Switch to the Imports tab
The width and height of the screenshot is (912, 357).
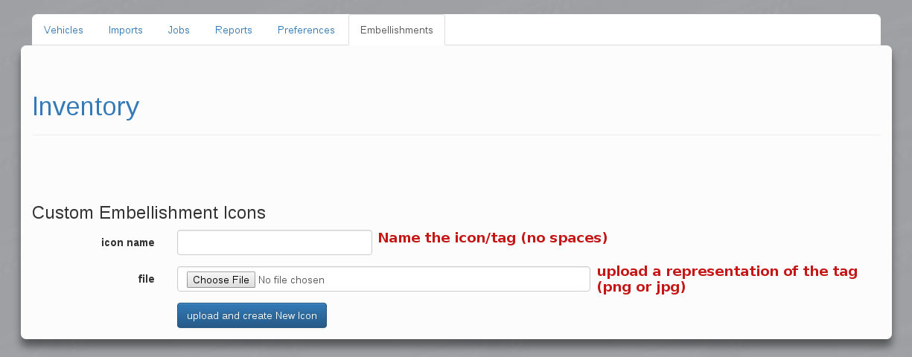[125, 30]
